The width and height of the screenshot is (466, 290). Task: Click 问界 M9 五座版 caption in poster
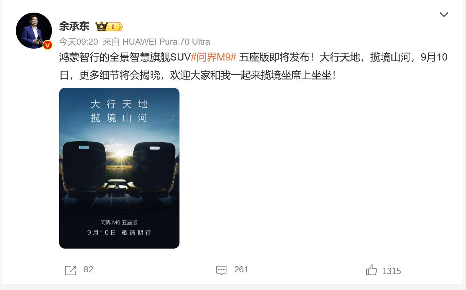pos(119,223)
